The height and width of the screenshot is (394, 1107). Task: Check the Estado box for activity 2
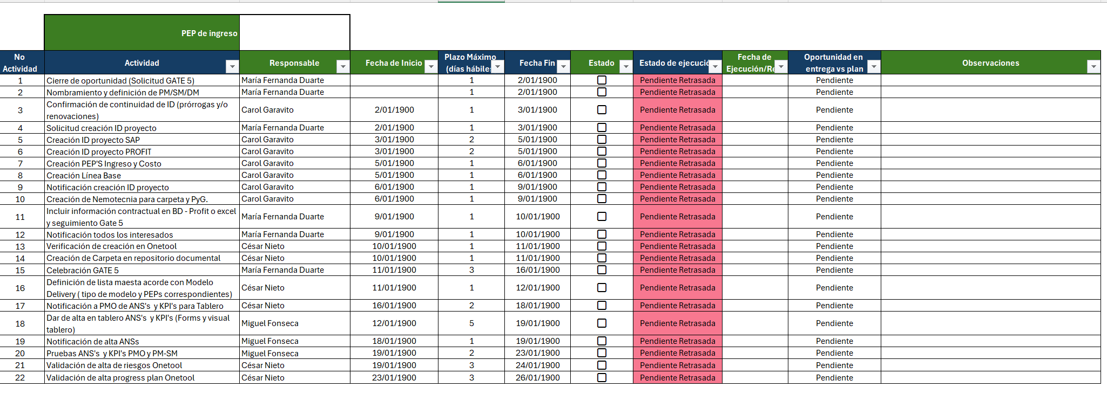tap(602, 92)
